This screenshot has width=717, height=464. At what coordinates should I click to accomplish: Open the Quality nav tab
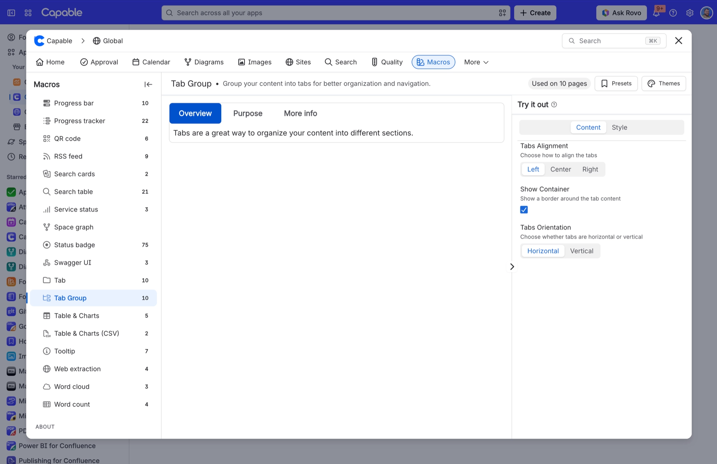(x=387, y=62)
